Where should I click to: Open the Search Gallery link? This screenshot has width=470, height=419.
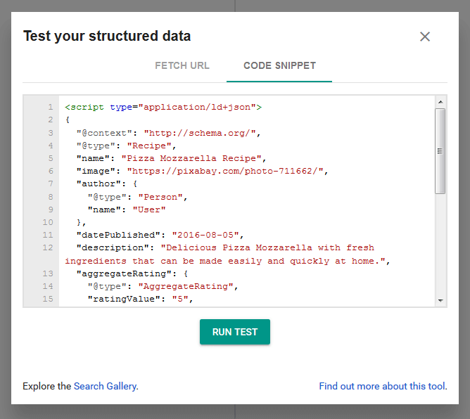coord(106,386)
